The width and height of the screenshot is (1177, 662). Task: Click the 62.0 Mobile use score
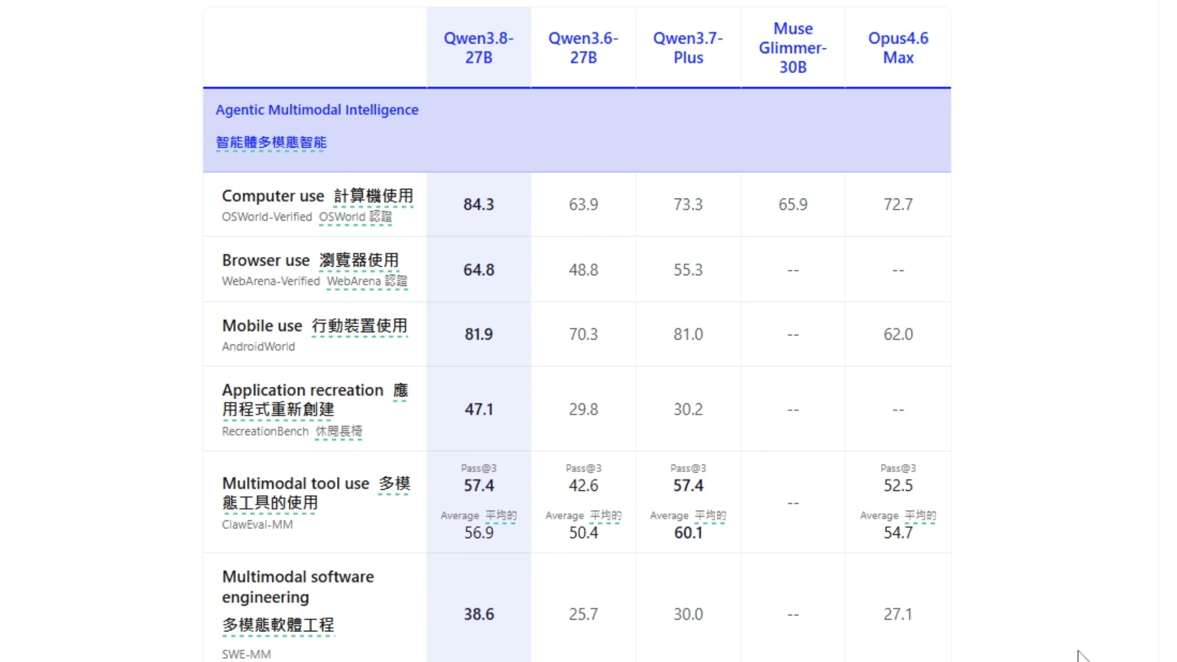pyautogui.click(x=898, y=334)
